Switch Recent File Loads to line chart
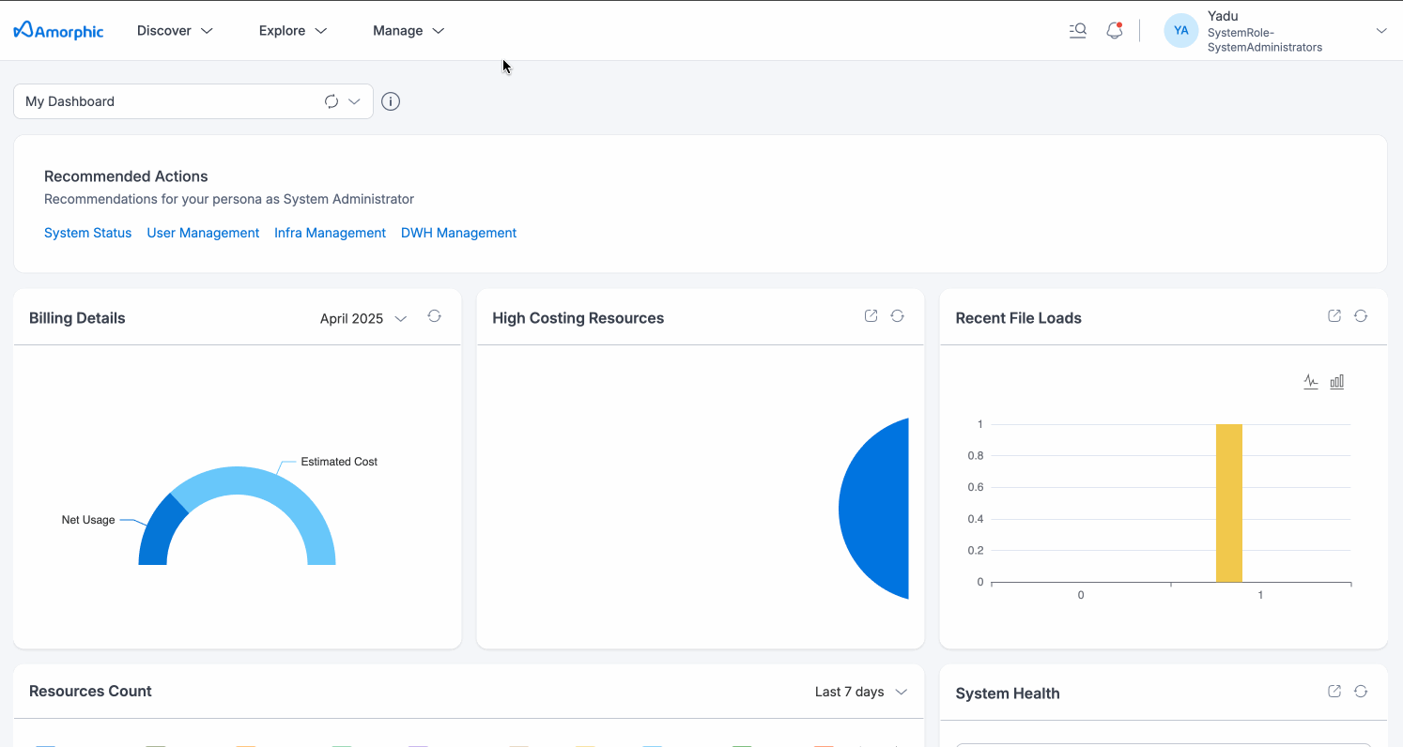 (x=1311, y=382)
